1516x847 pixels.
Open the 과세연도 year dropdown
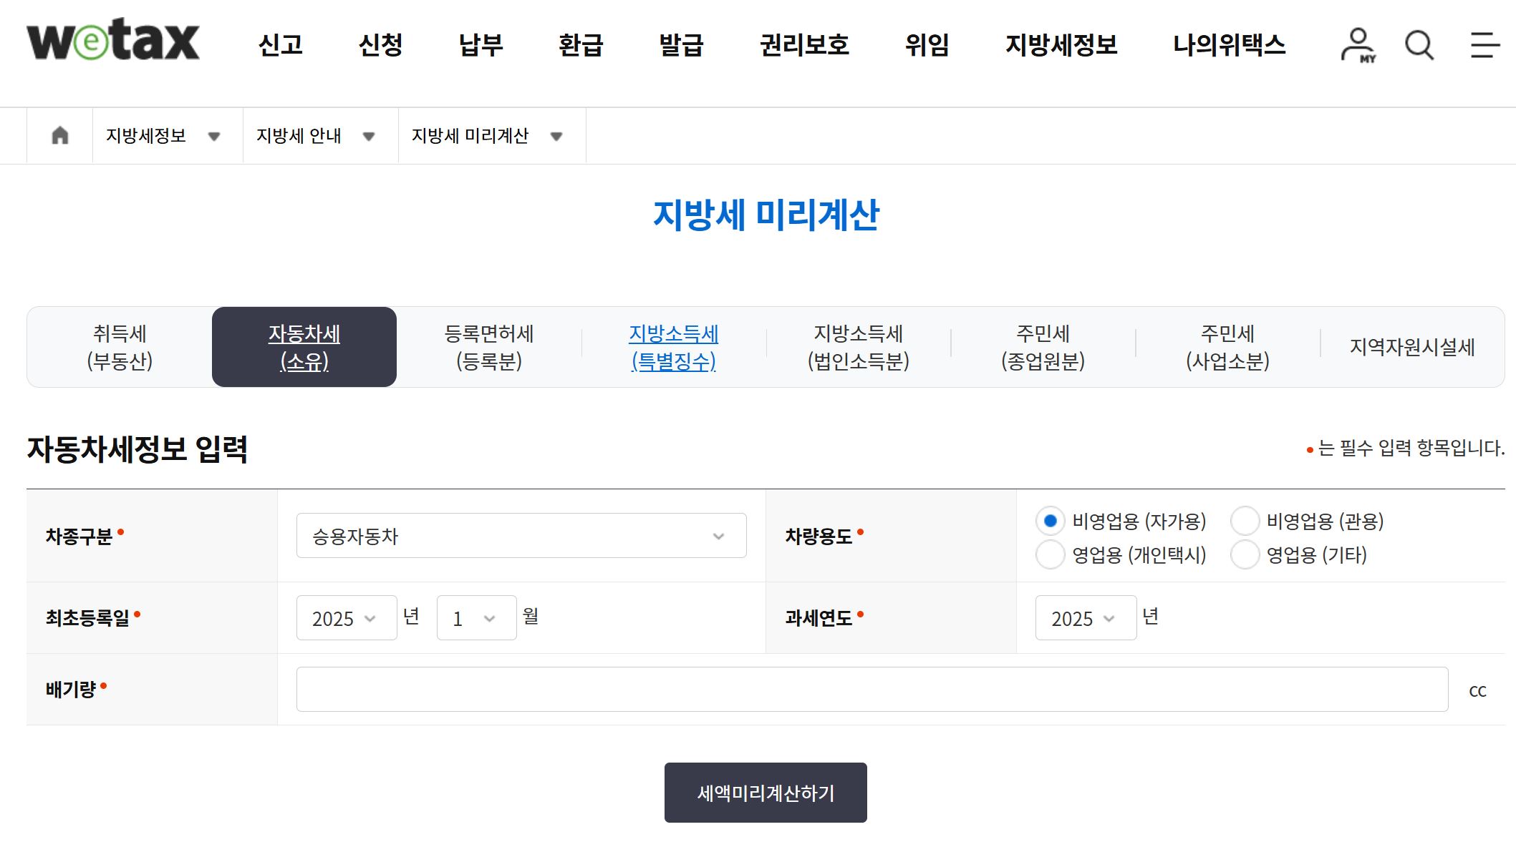click(1085, 617)
